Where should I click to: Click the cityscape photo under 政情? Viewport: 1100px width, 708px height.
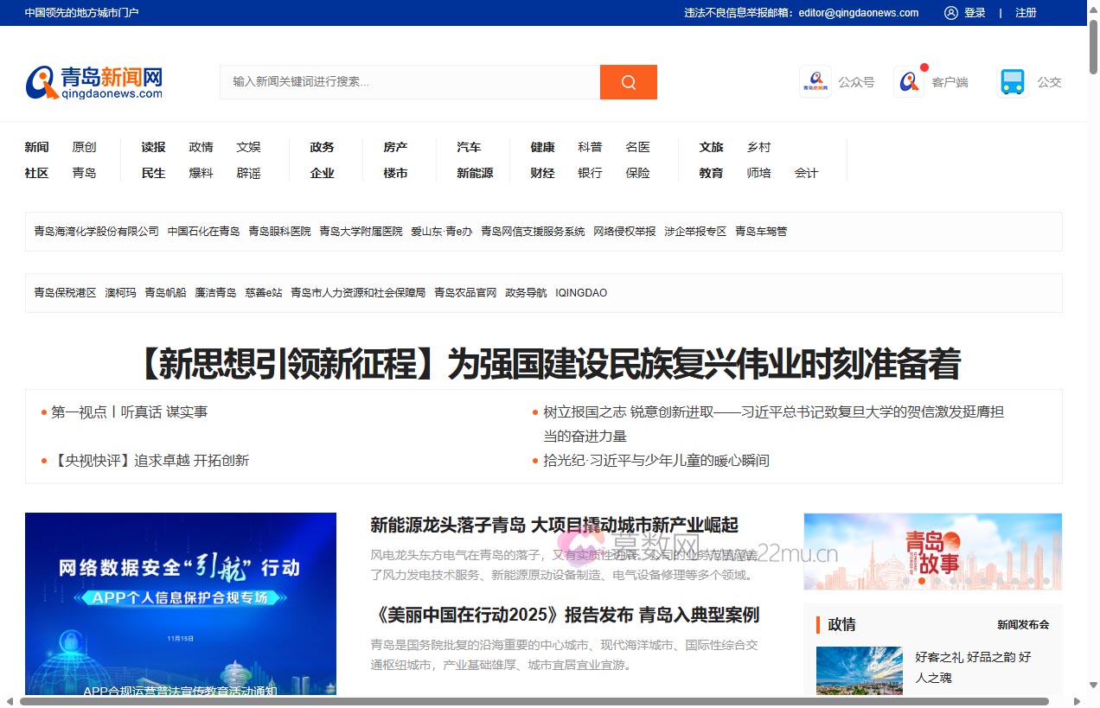click(859, 673)
